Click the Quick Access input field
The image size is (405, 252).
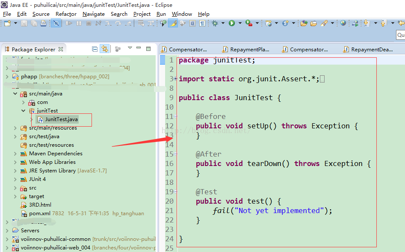pyautogui.click(x=401, y=35)
